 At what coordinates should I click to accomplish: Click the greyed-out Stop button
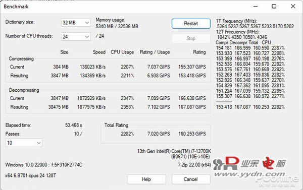point(191,38)
